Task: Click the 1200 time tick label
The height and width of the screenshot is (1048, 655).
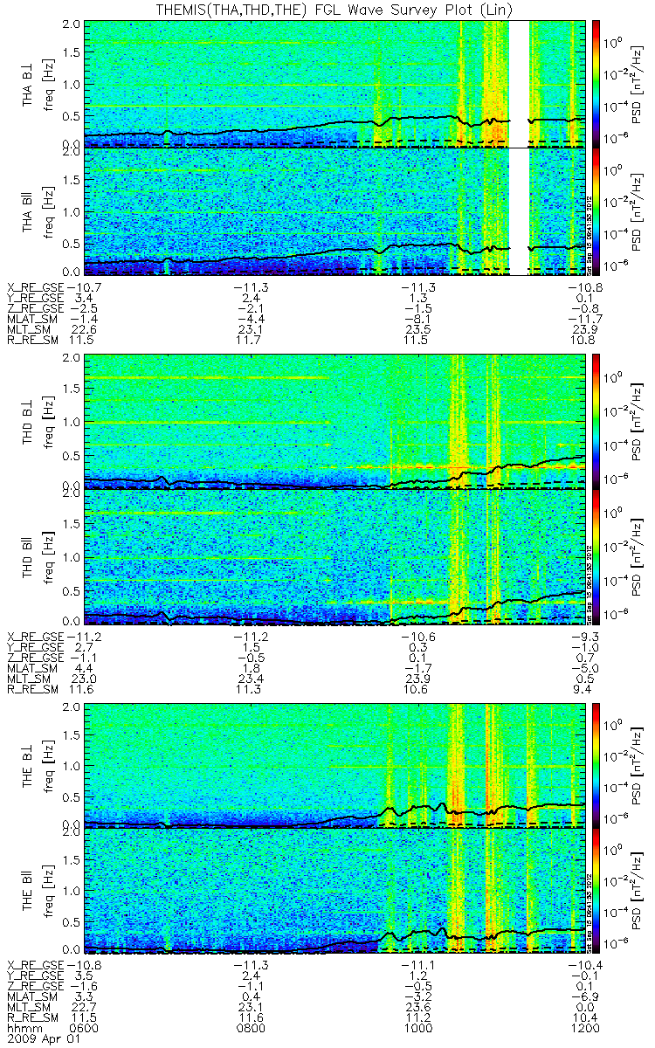Action: pyautogui.click(x=586, y=1030)
